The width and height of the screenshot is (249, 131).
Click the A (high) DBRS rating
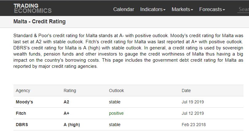(x=72, y=125)
